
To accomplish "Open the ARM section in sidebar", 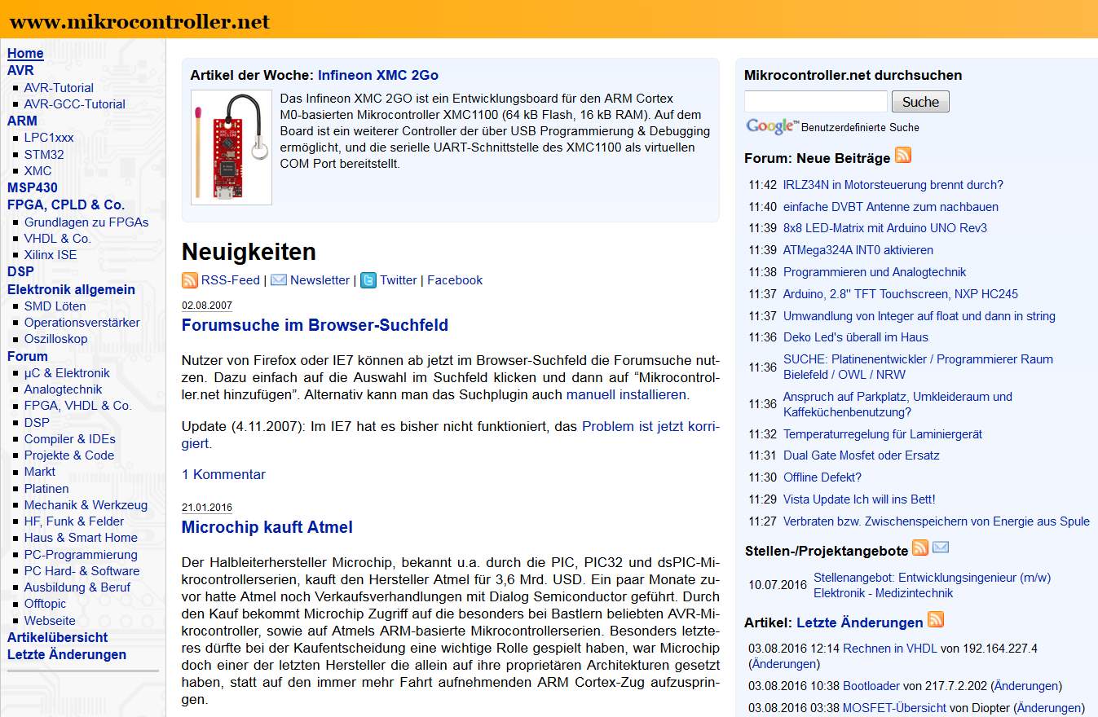I will click(22, 121).
